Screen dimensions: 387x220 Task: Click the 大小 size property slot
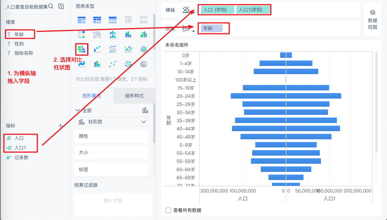point(112,152)
